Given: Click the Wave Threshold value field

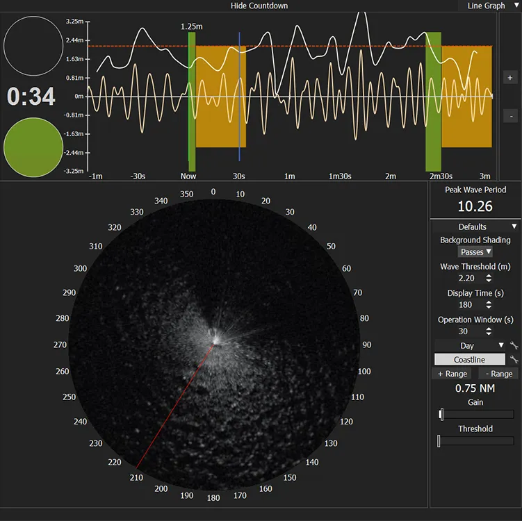Looking at the screenshot, I should (x=466, y=279).
